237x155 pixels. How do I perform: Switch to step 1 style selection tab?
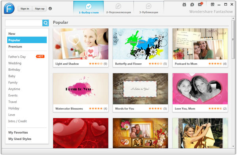click(88, 8)
